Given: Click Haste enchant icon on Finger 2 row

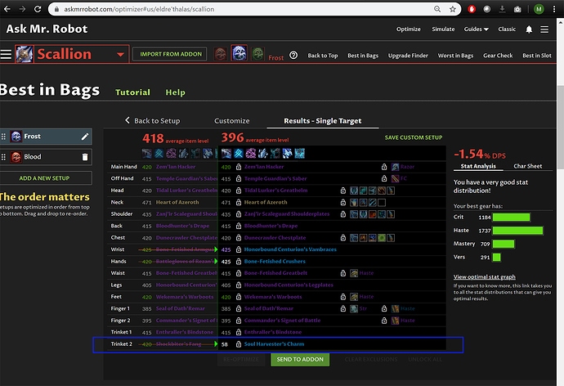Looking at the screenshot, I should [x=396, y=321].
